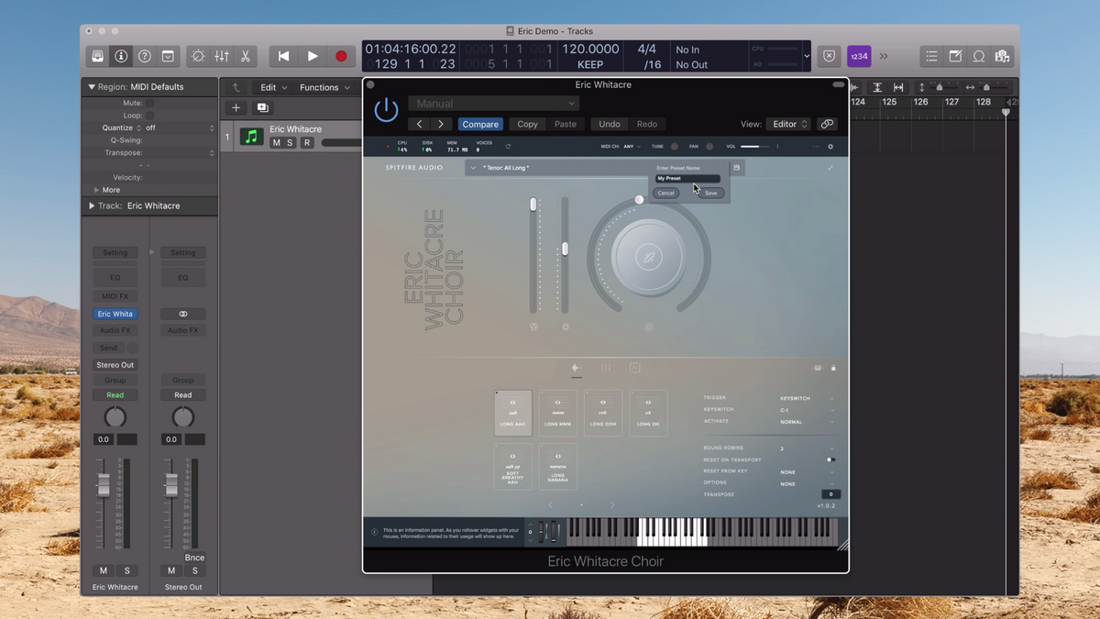
Task: Enable the Mute checkbox in Region inspector
Action: [149, 104]
